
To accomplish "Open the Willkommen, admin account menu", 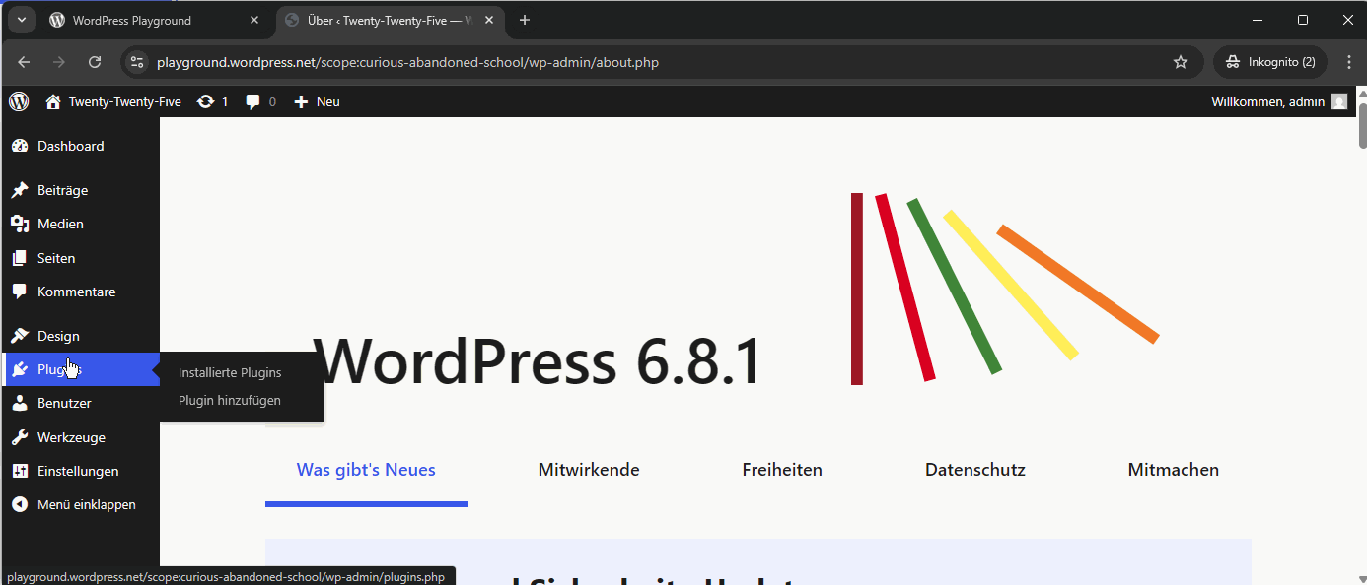I will tap(1279, 101).
